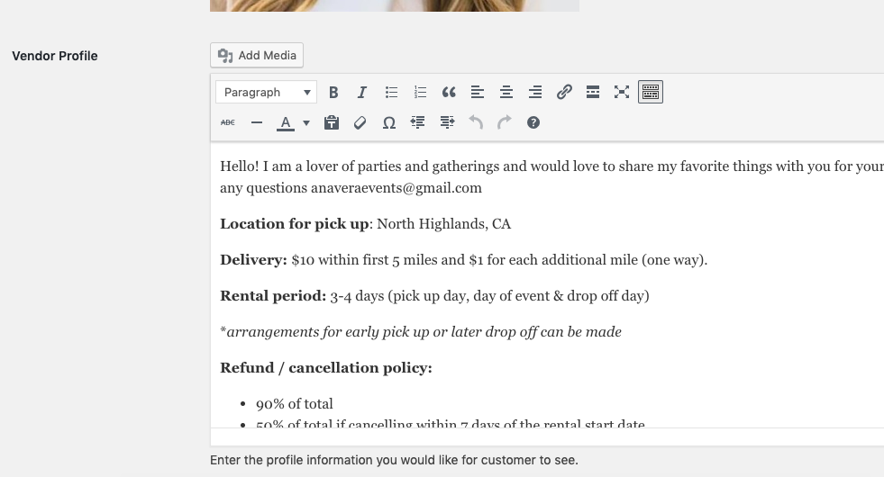Enter distraction-free fullscreen mode
Screen dimensions: 884x477
pyautogui.click(x=622, y=92)
